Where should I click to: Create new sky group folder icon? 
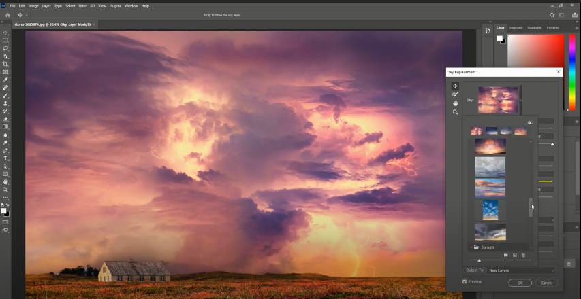(x=505, y=255)
